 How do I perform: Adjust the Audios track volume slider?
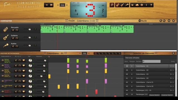30,46
